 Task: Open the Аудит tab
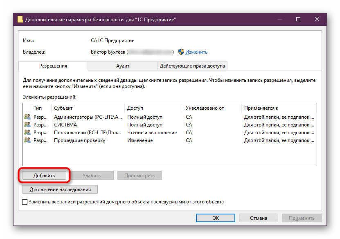(122, 66)
